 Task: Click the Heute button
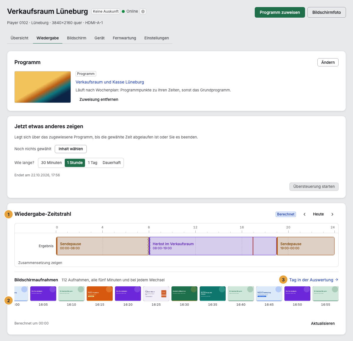(318, 214)
